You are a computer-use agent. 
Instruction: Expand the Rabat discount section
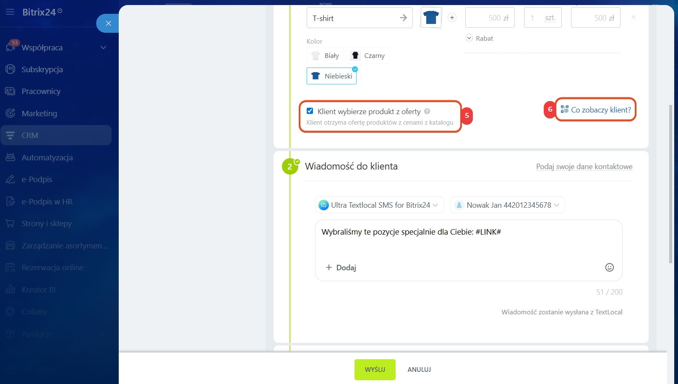480,38
